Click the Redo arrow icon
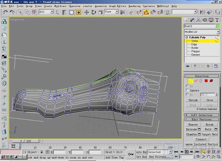 [12, 12]
